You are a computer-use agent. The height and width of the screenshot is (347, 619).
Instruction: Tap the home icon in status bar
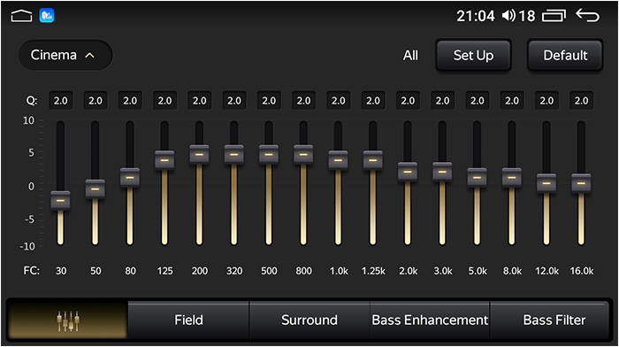21,16
